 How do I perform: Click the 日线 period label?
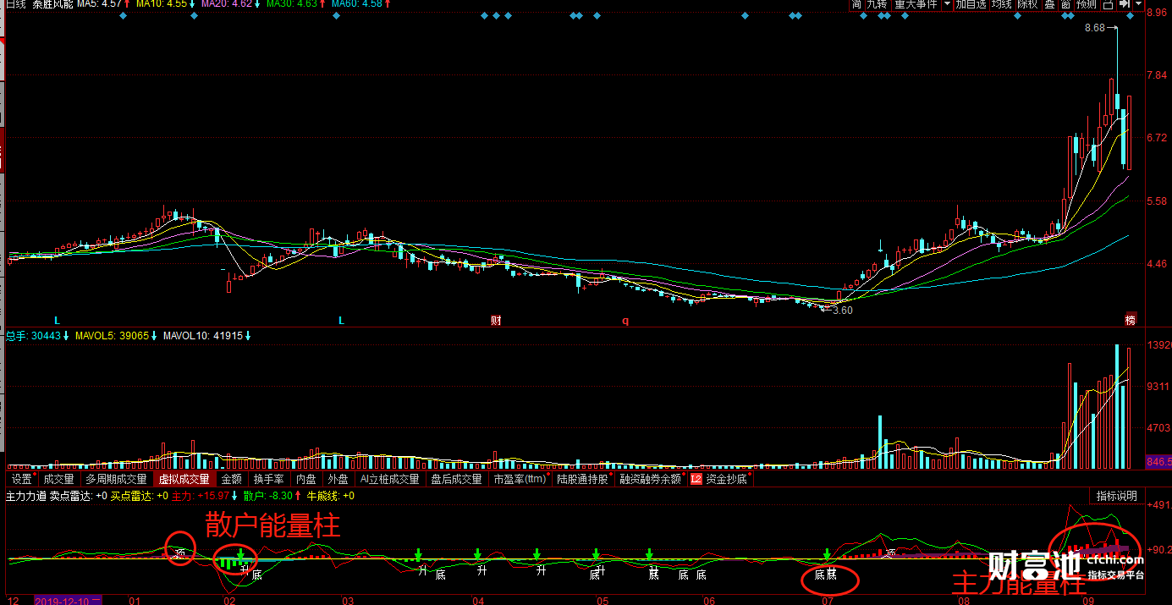click(x=16, y=3)
